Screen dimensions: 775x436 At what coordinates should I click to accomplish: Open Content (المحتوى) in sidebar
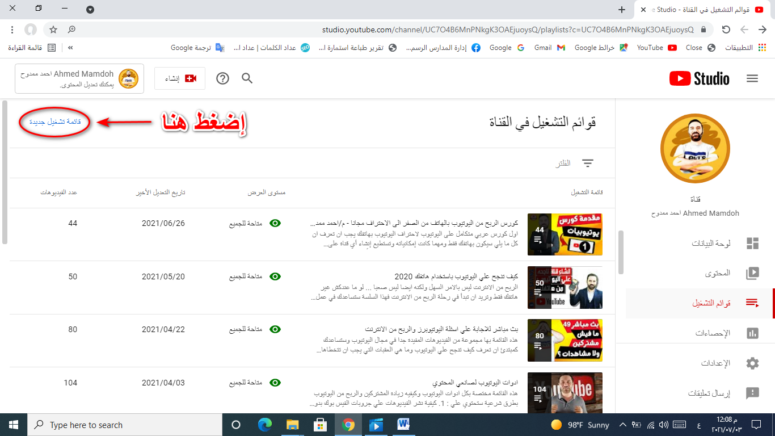(752, 273)
